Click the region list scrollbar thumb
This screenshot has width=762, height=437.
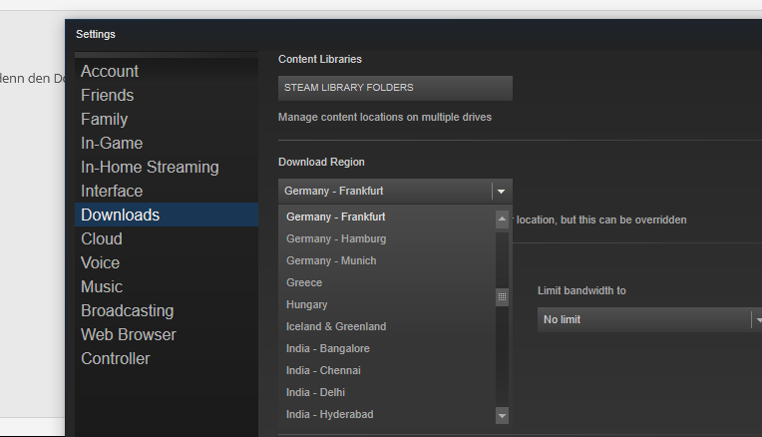[x=502, y=297]
